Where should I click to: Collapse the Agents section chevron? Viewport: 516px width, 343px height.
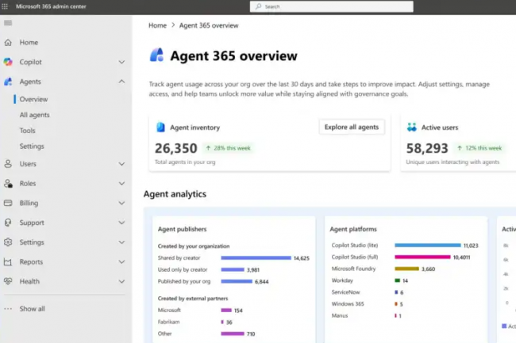pyautogui.click(x=121, y=82)
